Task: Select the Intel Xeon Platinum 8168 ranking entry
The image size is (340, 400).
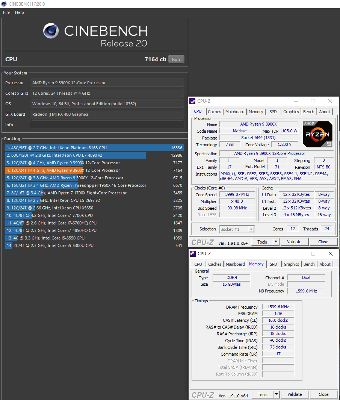Action: coord(94,148)
